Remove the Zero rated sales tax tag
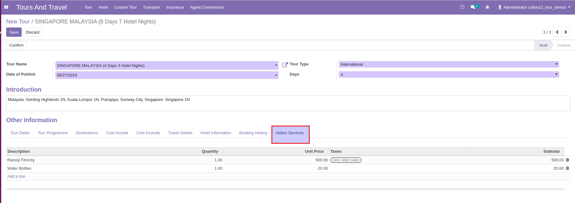This screenshot has width=575, height=203. (346, 160)
